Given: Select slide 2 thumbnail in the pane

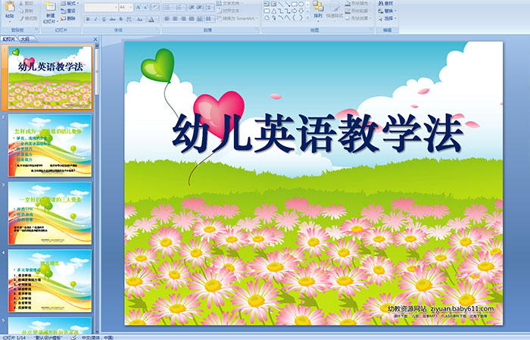Looking at the screenshot, I should (x=50, y=145).
